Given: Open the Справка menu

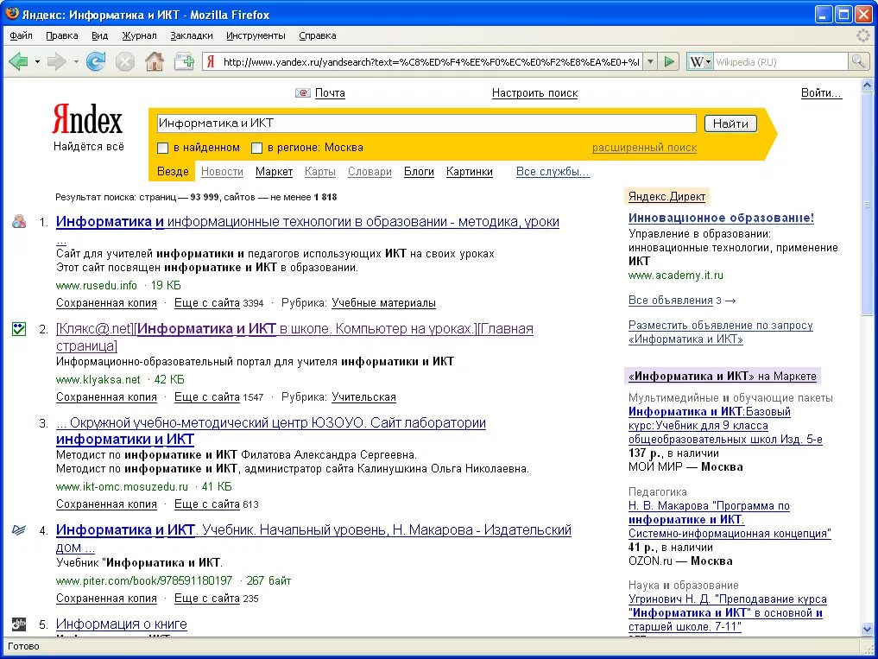Looking at the screenshot, I should [318, 35].
